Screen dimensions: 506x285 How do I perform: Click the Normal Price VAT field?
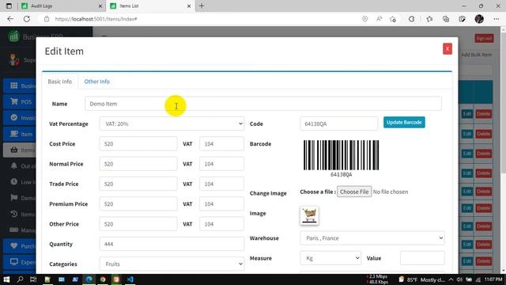click(x=221, y=164)
